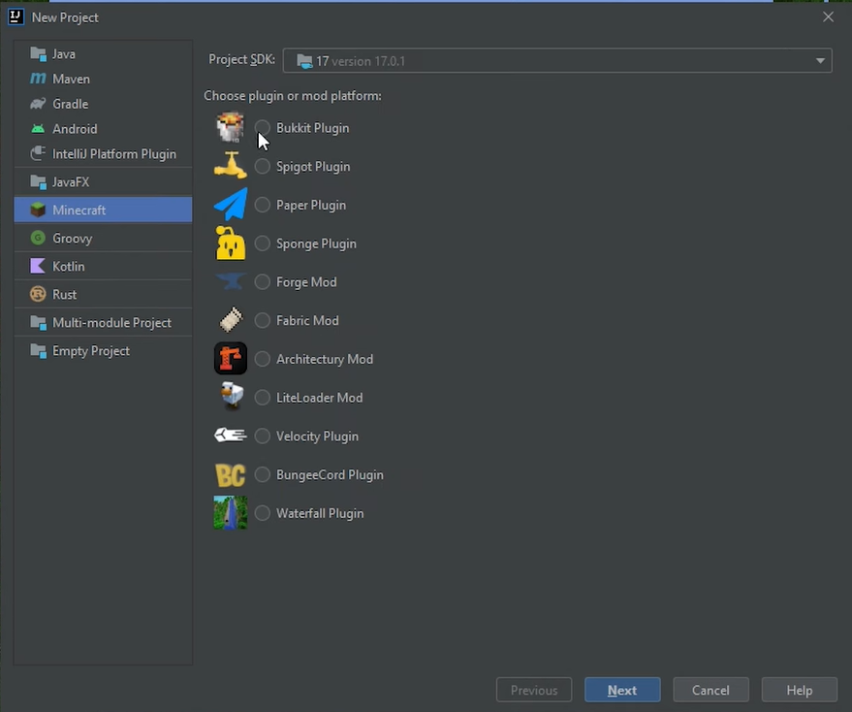The image size is (852, 712).
Task: Select IntelliJ Platform Plugin in the list
Action: 104,154
